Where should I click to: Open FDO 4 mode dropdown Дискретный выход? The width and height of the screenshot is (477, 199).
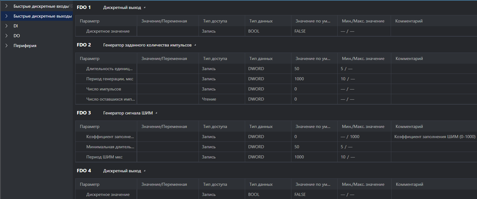pyautogui.click(x=124, y=171)
